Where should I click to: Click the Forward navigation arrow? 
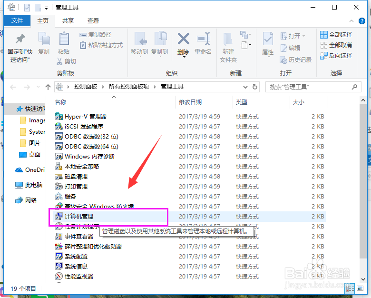point(27,87)
